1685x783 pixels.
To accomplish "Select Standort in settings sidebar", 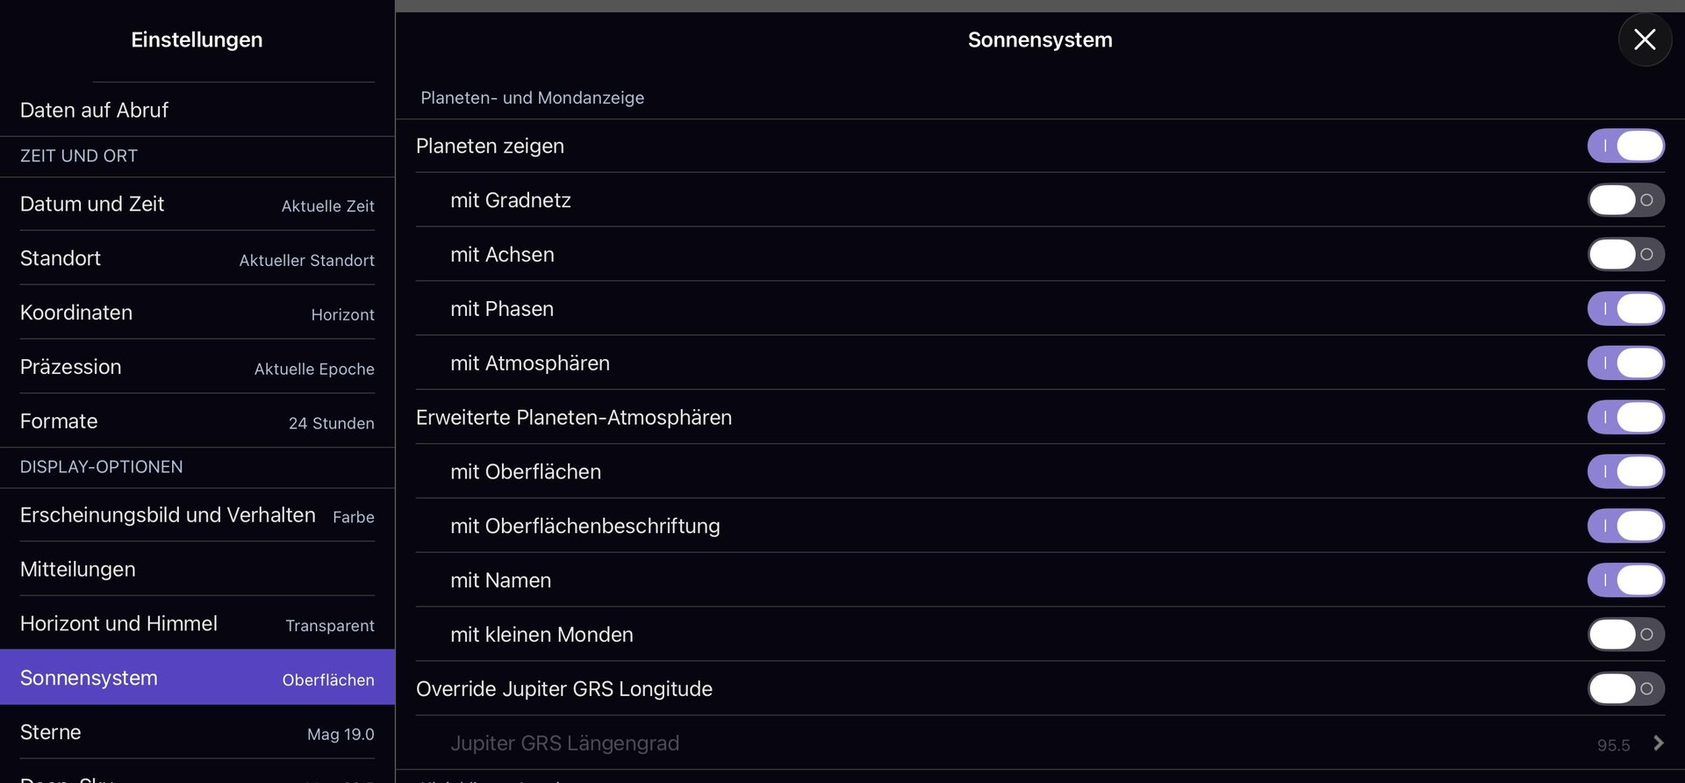I will [197, 258].
